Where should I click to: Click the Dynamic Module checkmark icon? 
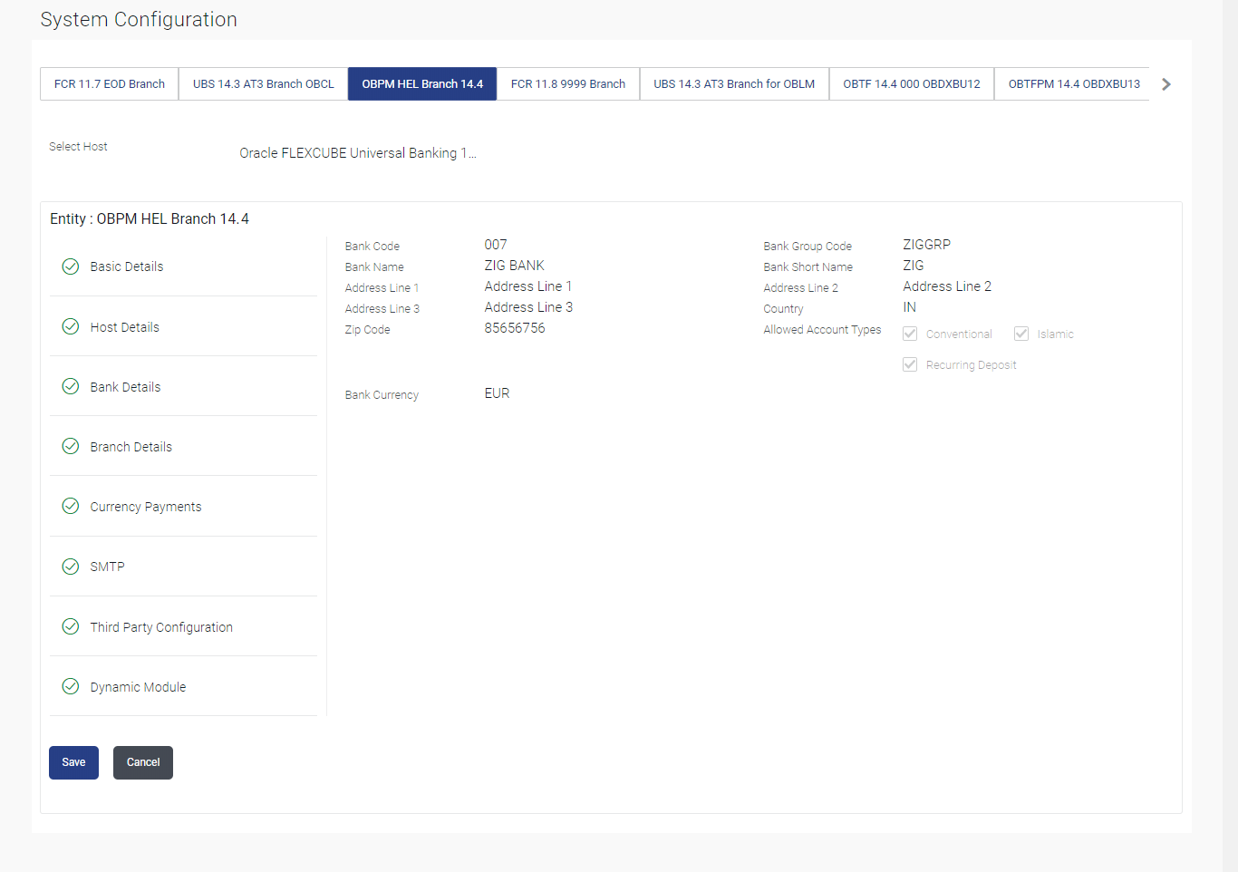(71, 686)
